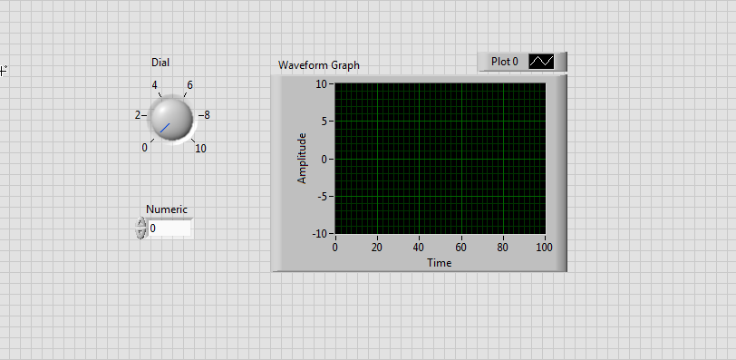
Task: Click inside the Numeric value field
Action: [x=169, y=229]
